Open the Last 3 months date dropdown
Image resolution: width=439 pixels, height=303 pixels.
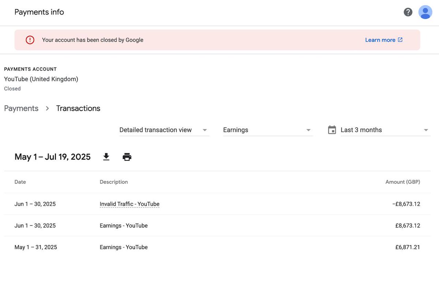pyautogui.click(x=385, y=130)
